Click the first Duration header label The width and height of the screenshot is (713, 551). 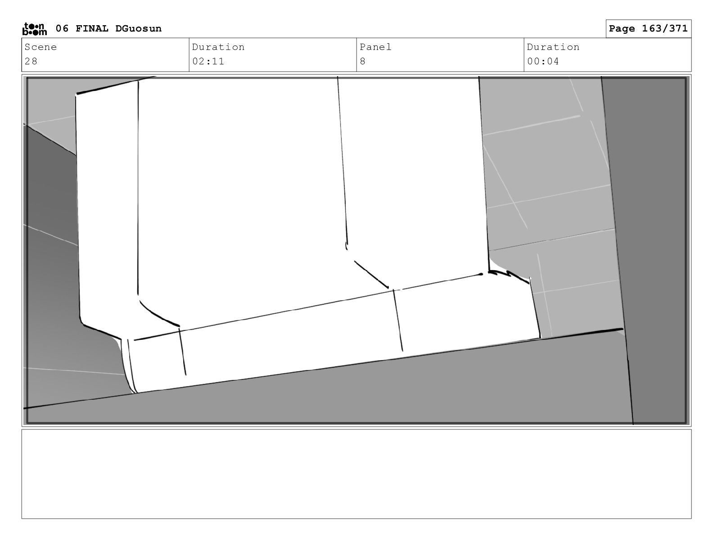[218, 47]
